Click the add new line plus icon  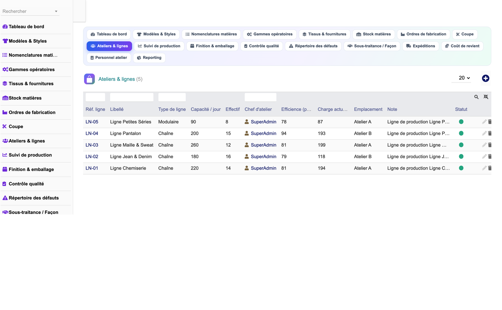[485, 78]
